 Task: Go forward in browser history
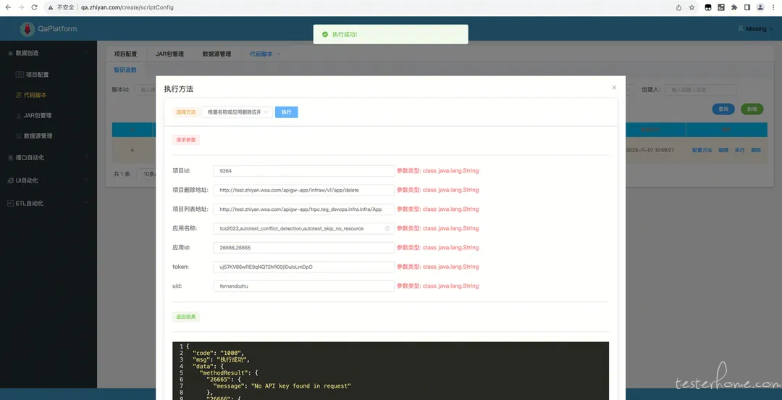(21, 7)
